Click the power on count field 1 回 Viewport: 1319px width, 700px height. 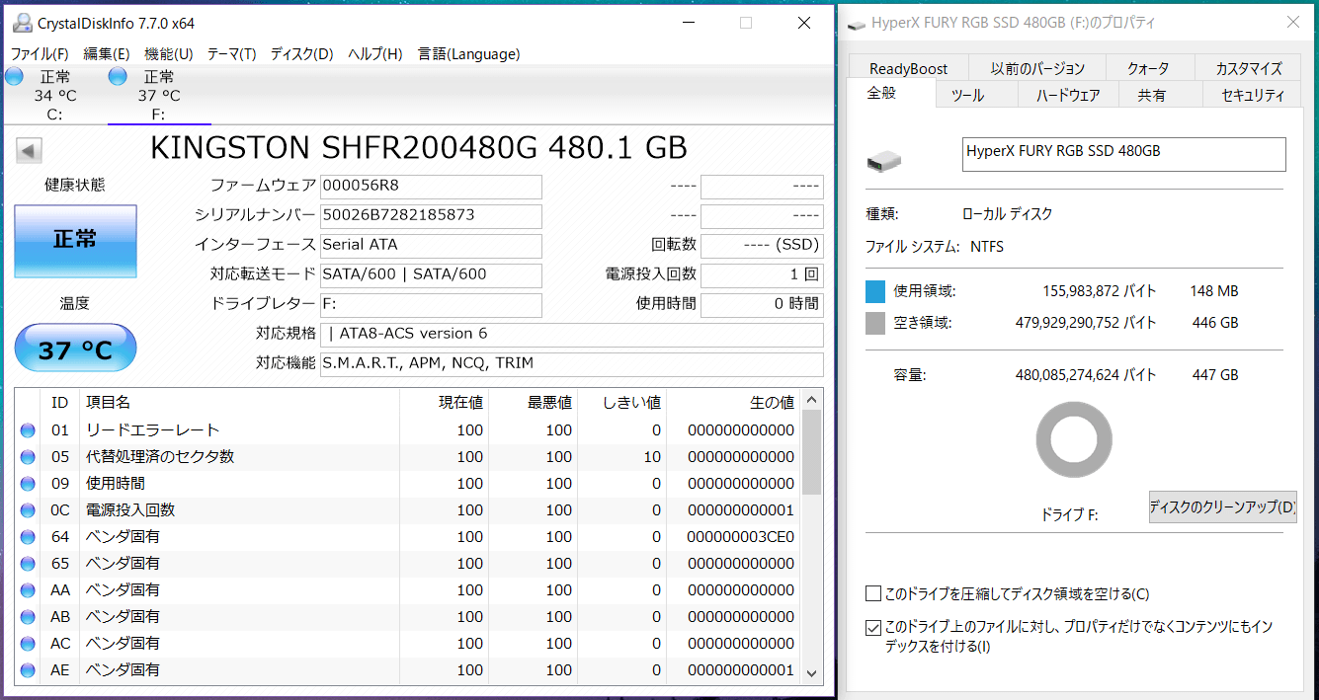(762, 275)
